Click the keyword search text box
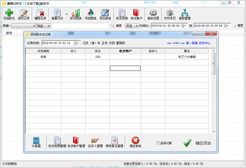246x168 pixels. pyautogui.click(x=80, y=26)
